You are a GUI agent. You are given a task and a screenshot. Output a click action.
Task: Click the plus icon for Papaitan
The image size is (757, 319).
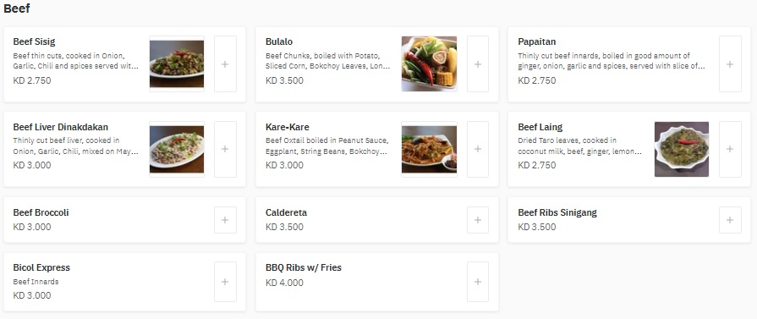coord(730,63)
